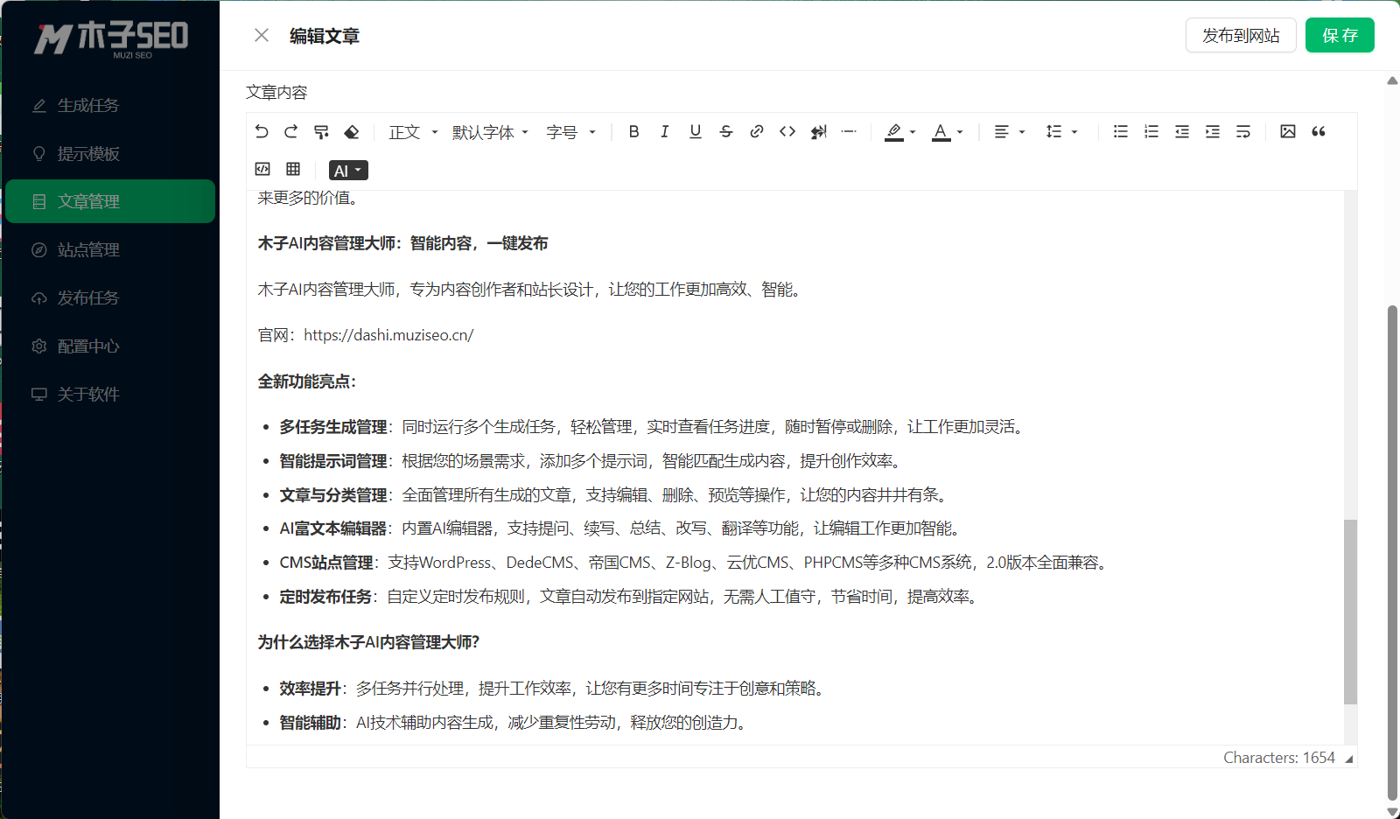Insert a code block
1400x819 pixels.
click(x=262, y=169)
